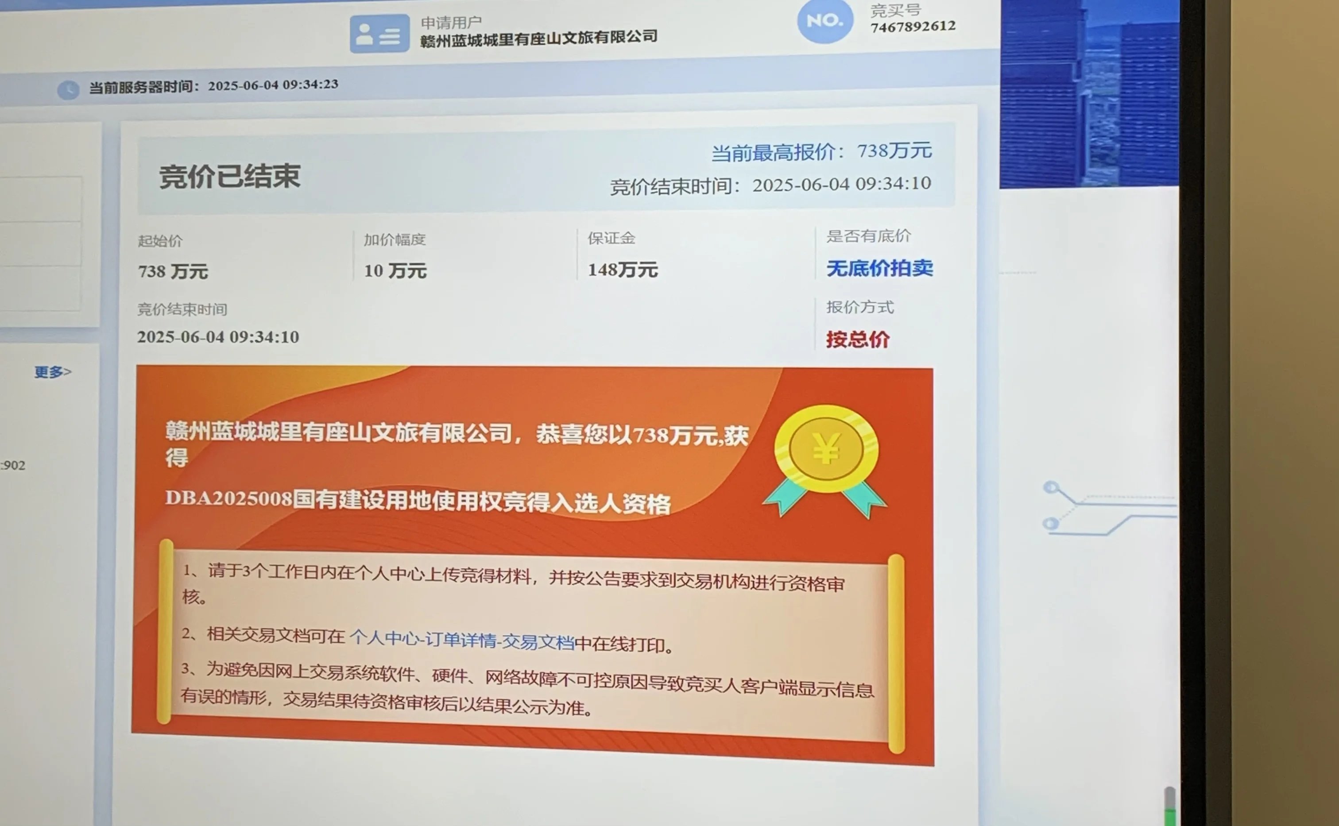The height and width of the screenshot is (826, 1339).
Task: Click the lower circuit node circle graphic
Action: 1050,524
